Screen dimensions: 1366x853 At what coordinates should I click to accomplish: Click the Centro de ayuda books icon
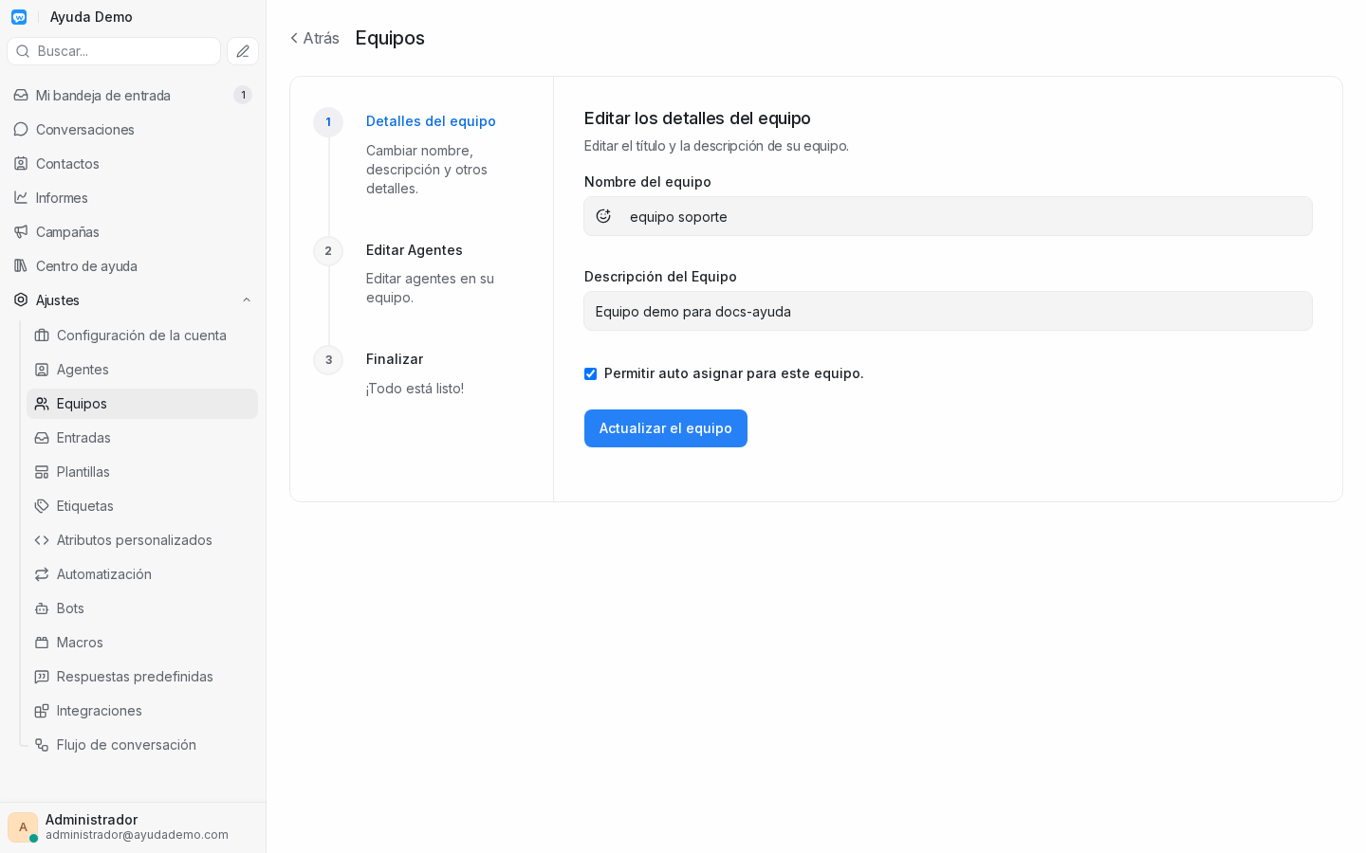21,265
